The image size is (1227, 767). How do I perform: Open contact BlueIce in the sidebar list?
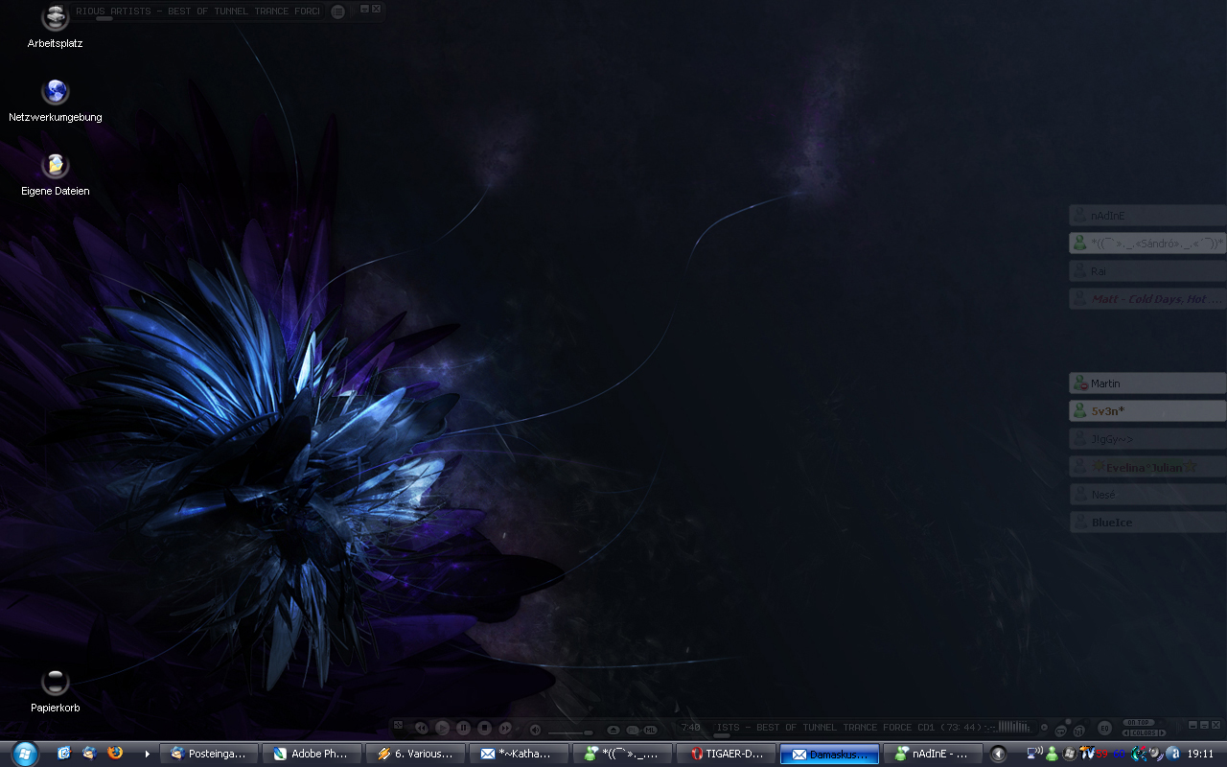click(x=1147, y=523)
